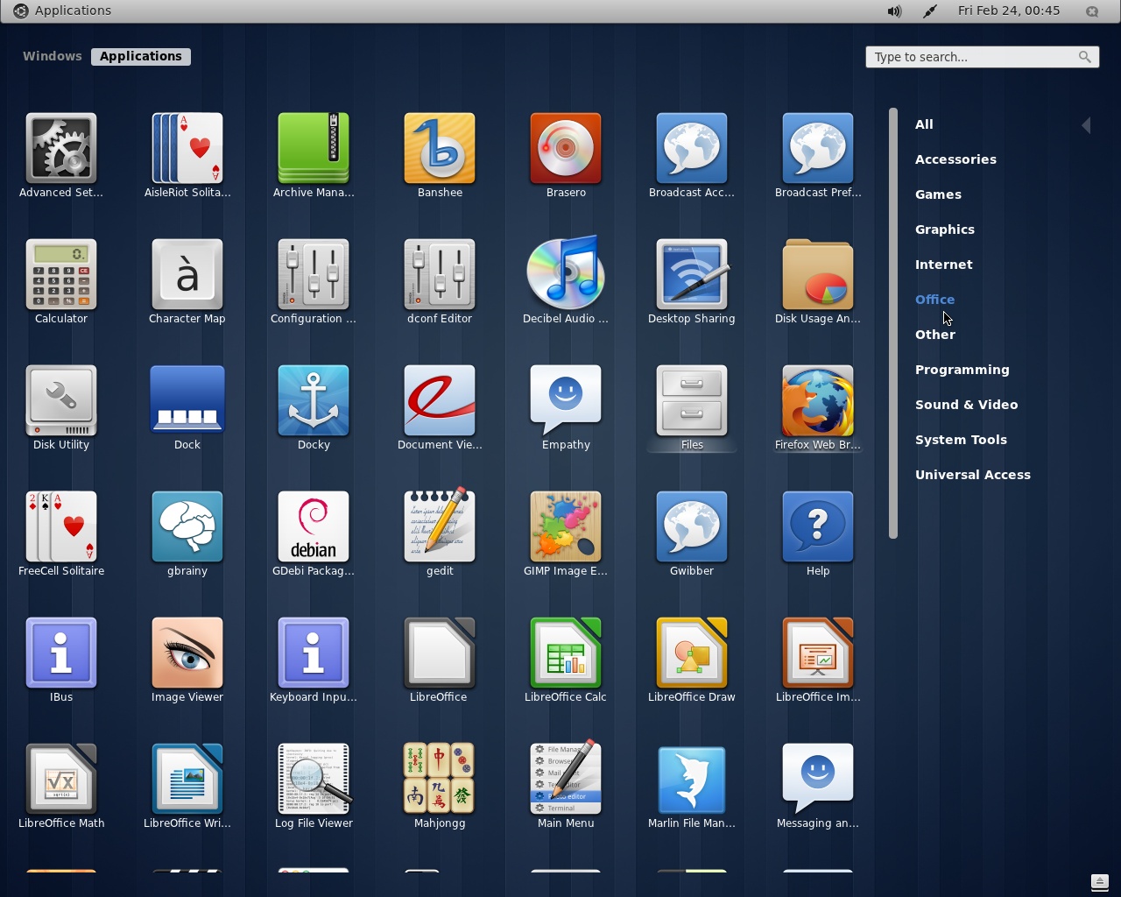Launch LibreOffice Impress
The height and width of the screenshot is (897, 1121).
point(818,660)
